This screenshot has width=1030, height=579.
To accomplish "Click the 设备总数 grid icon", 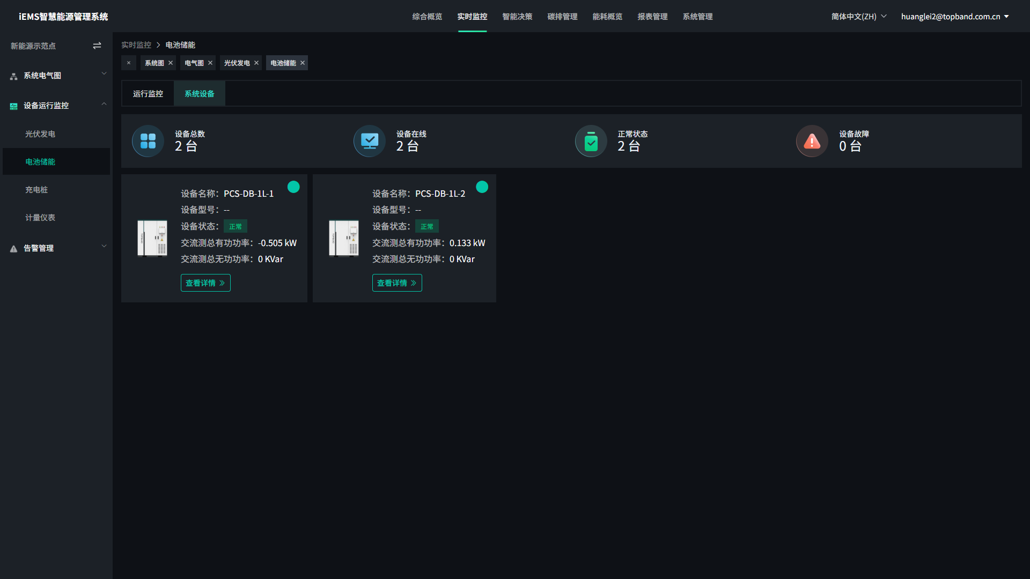I will (x=148, y=141).
